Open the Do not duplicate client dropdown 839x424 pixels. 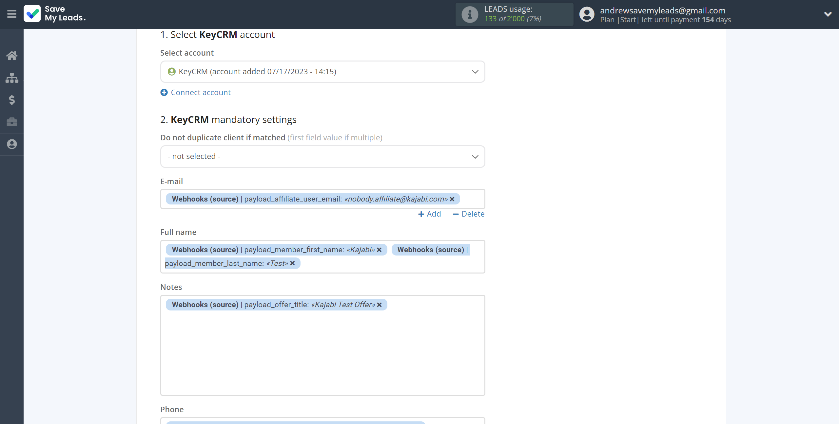pyautogui.click(x=322, y=156)
